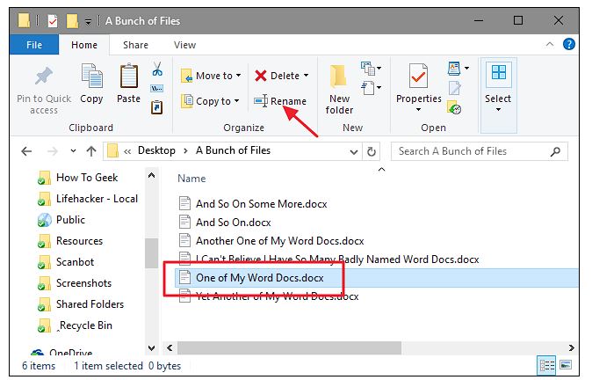Viewport: 592px width, 380px height.
Task: Click Properties icon in title bar quick access
Action: [53, 21]
